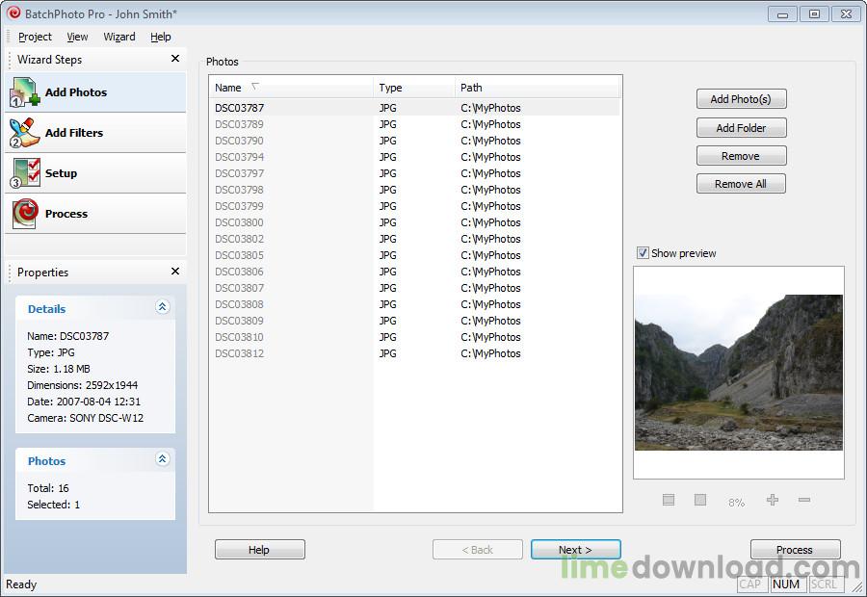This screenshot has width=867, height=597.
Task: Collapse the Details section
Action: pos(162,307)
